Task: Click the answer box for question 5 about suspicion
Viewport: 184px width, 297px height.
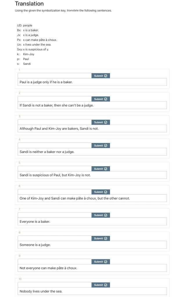Action: (54, 168)
